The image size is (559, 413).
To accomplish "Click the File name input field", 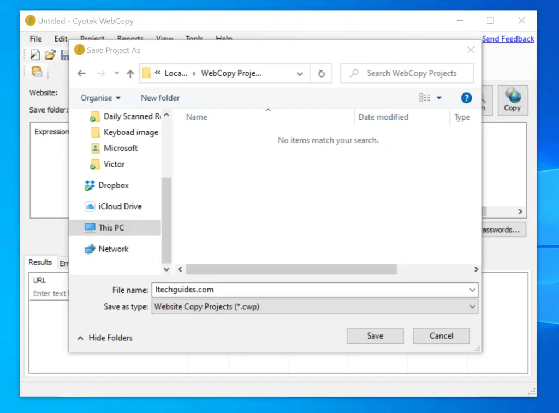I will pos(310,290).
